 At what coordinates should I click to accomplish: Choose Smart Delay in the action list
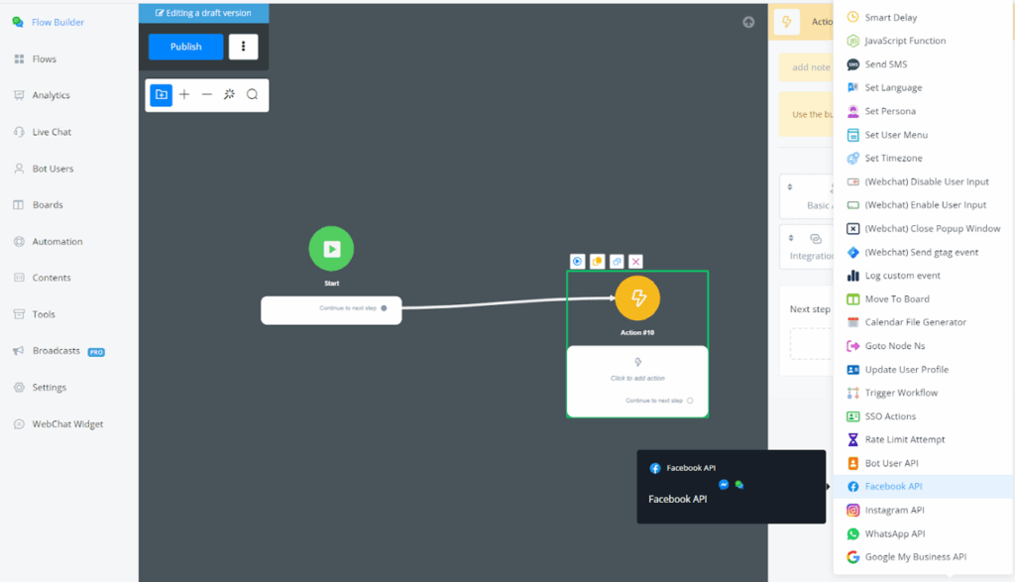[890, 18]
